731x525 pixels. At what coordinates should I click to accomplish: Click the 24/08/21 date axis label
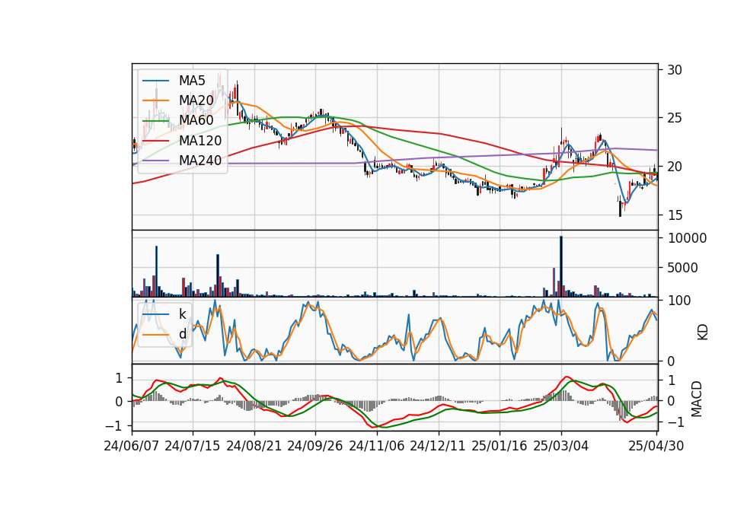(x=254, y=446)
